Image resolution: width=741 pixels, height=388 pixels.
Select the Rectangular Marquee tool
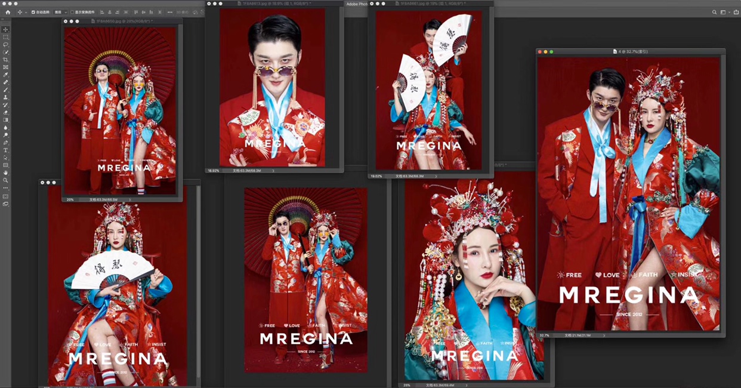pyautogui.click(x=5, y=36)
